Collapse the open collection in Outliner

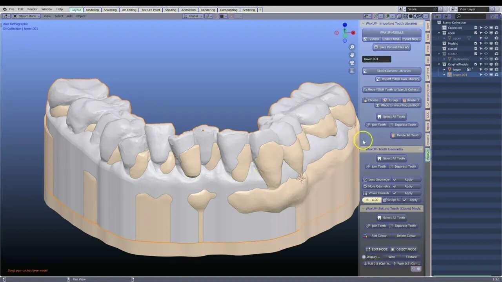point(439,33)
